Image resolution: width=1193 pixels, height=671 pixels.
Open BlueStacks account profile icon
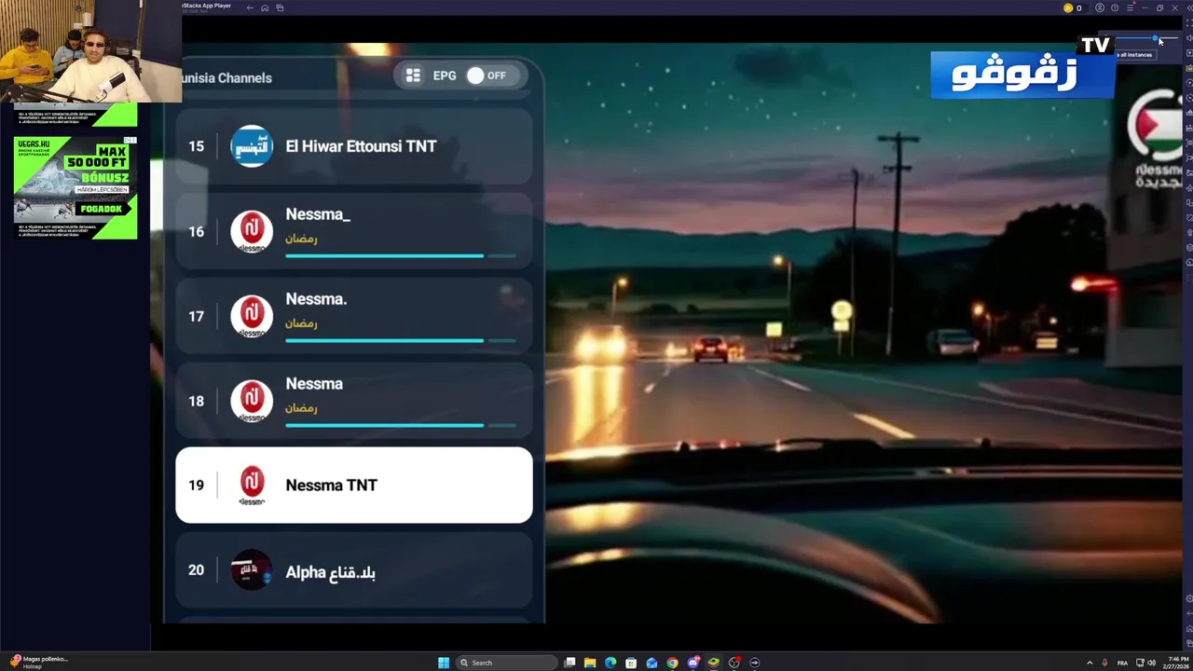(x=1100, y=7)
